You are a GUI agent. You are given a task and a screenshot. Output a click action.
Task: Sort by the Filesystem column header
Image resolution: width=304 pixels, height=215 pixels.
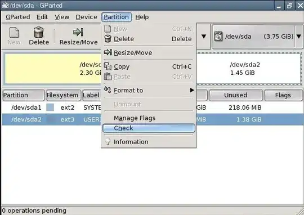pos(63,95)
